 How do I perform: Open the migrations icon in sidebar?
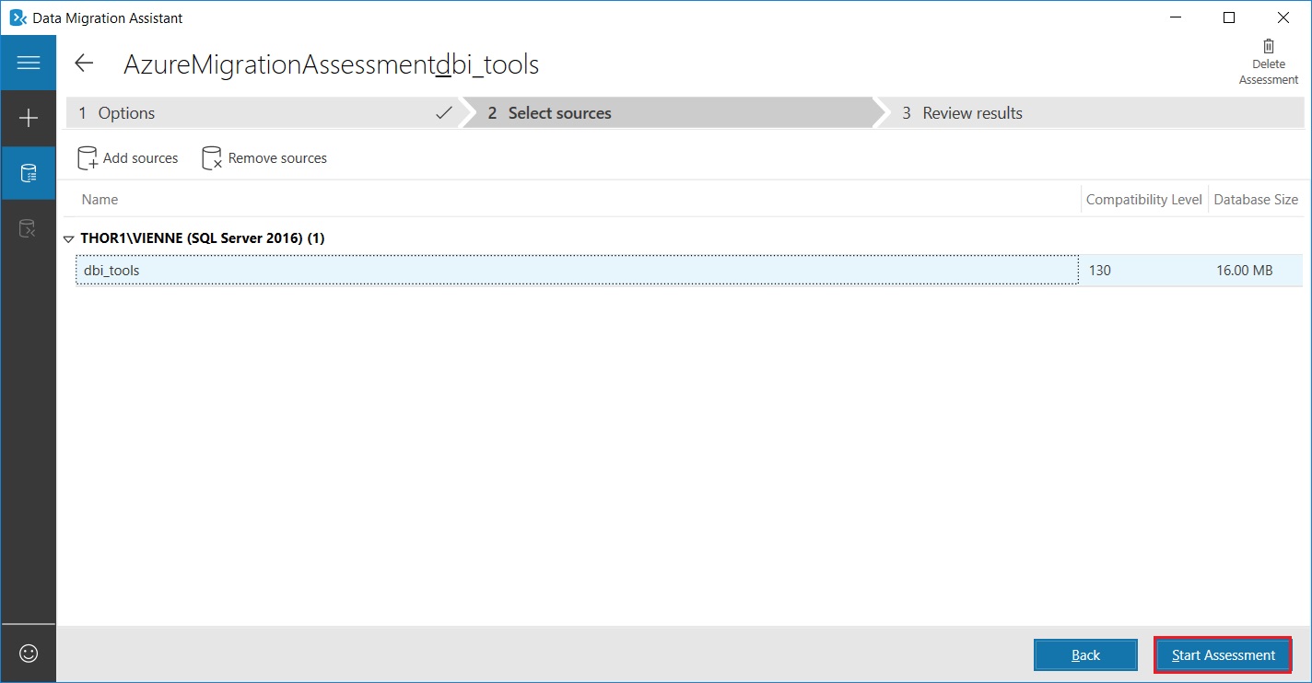click(x=29, y=228)
